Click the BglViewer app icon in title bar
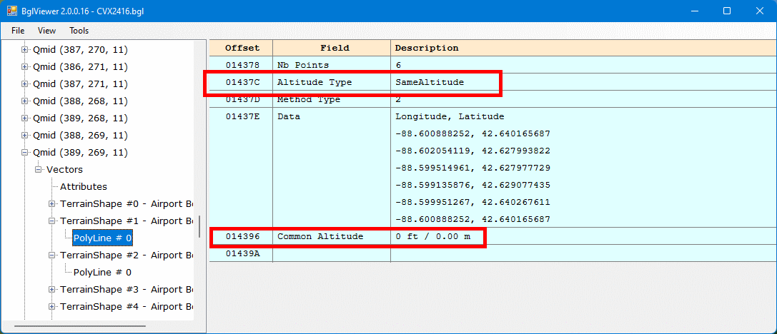Image resolution: width=777 pixels, height=334 pixels. [x=12, y=11]
